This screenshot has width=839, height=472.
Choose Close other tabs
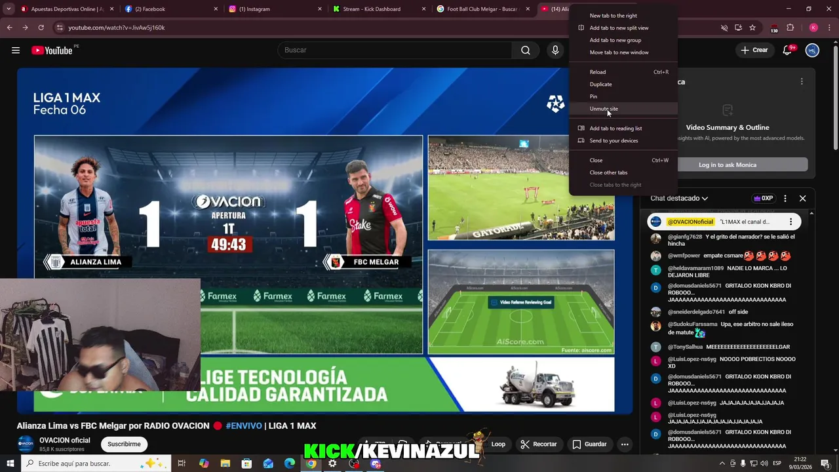pyautogui.click(x=608, y=172)
